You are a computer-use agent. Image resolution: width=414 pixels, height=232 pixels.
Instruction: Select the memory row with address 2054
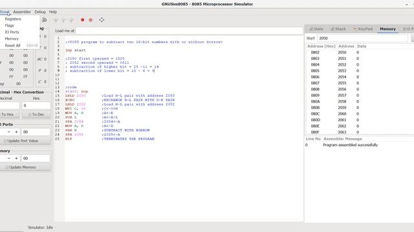tap(360, 77)
